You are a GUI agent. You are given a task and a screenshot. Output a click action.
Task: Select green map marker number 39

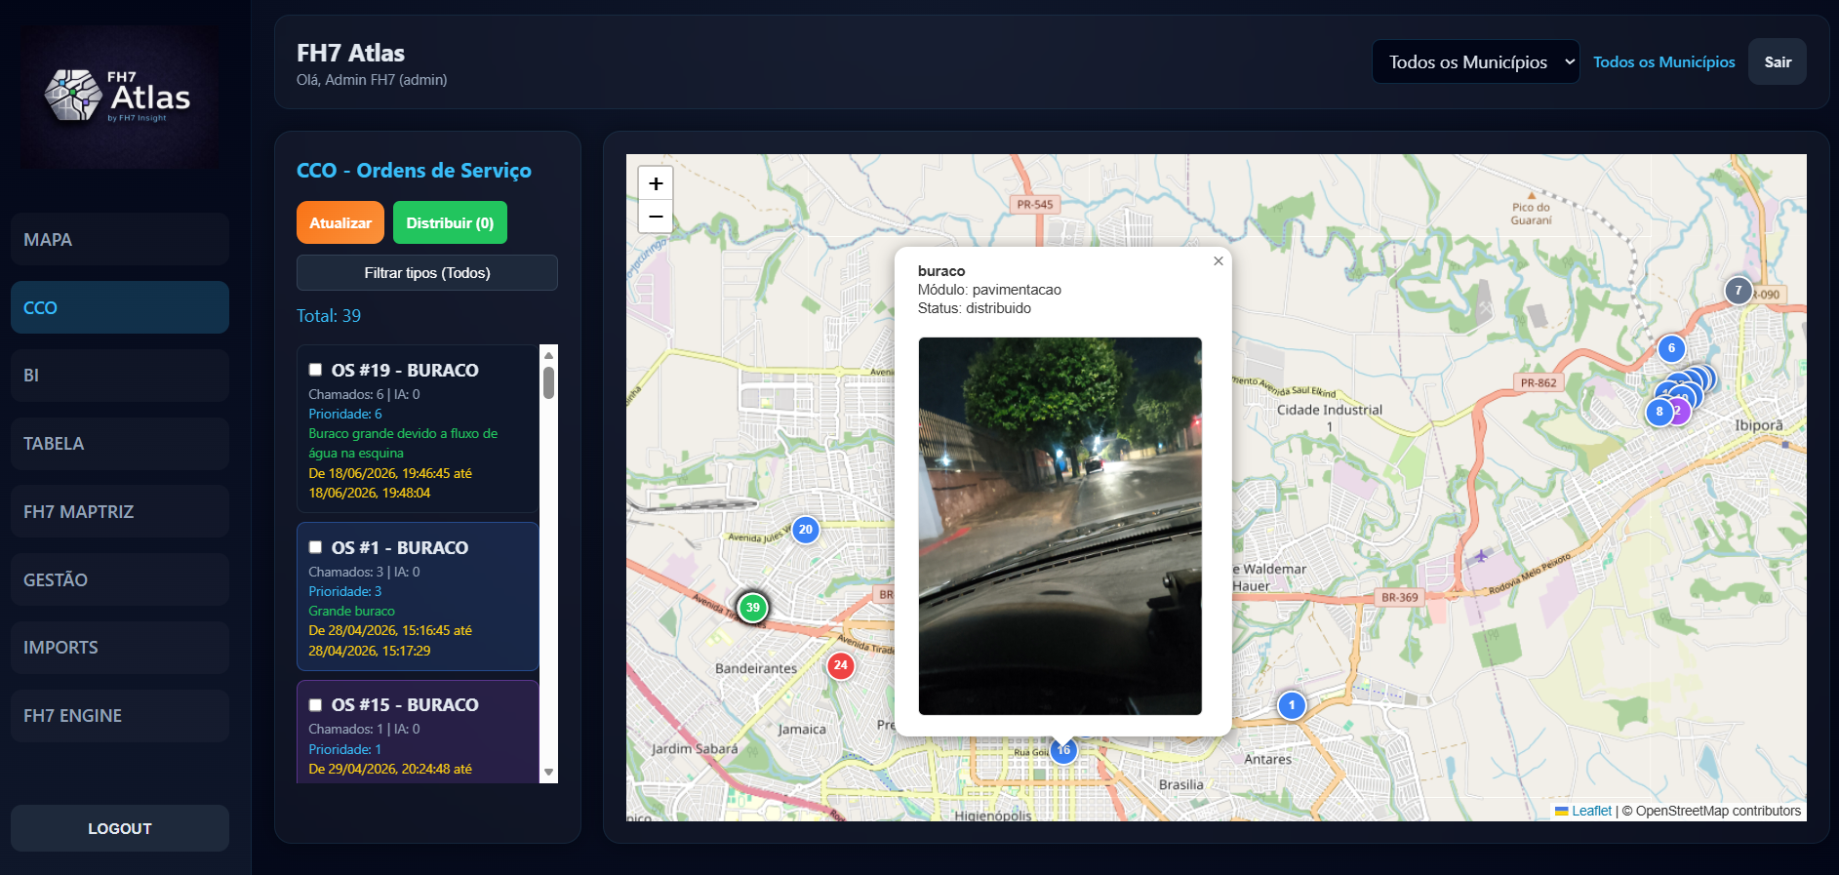(x=752, y=608)
